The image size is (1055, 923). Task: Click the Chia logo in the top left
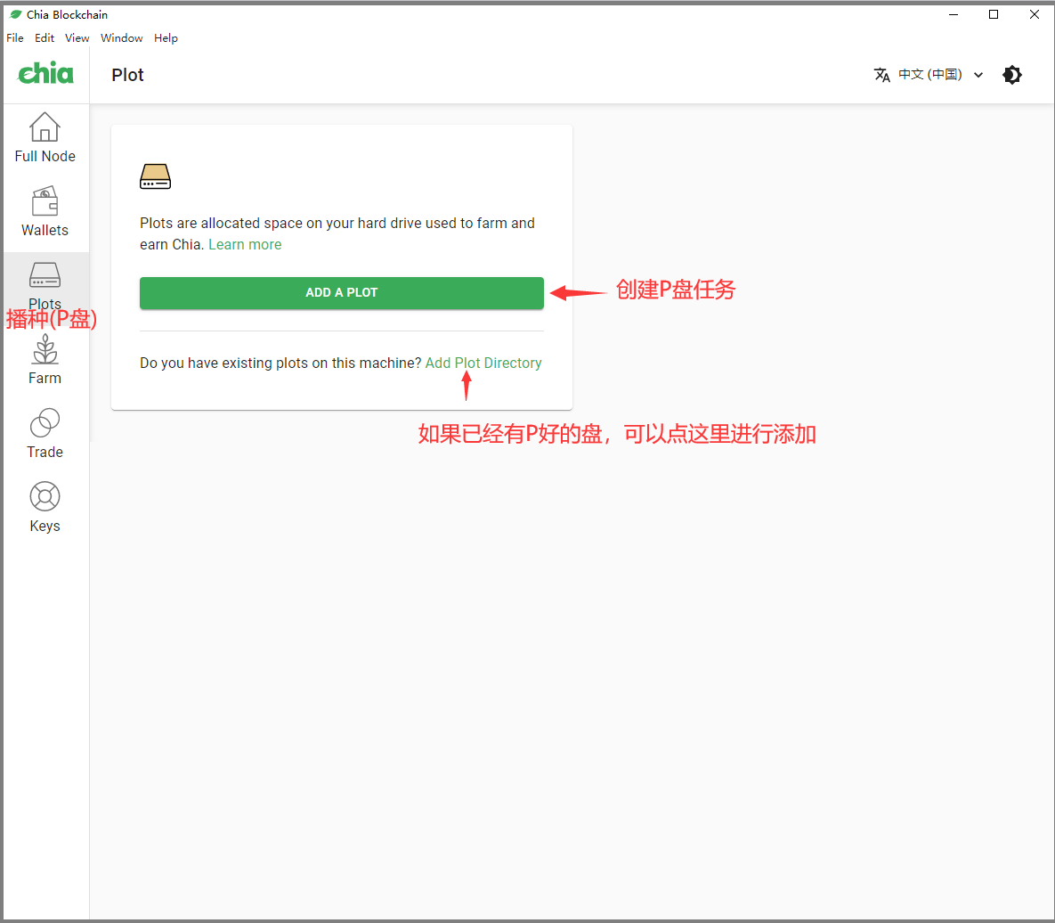click(45, 74)
